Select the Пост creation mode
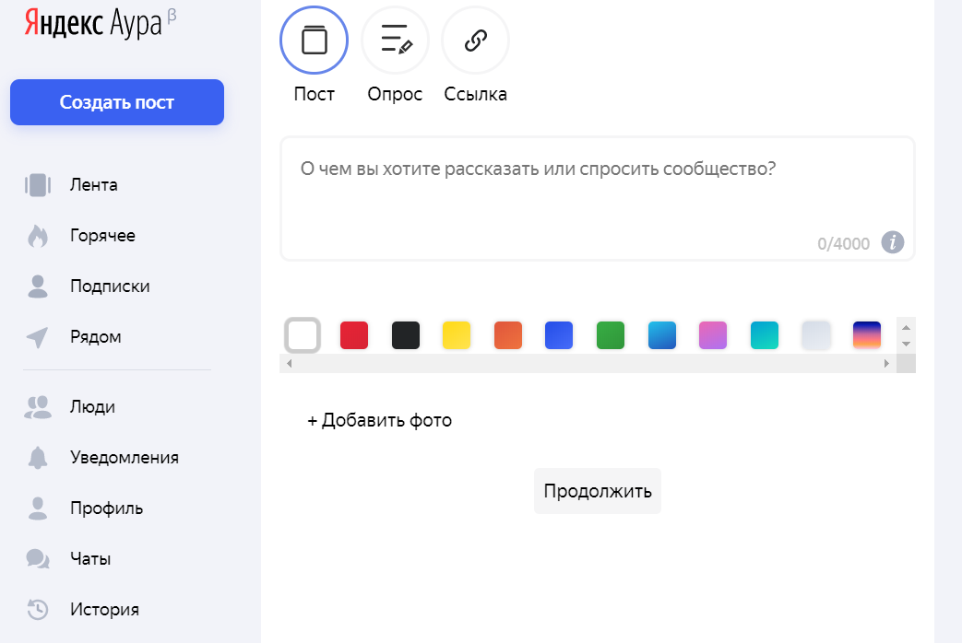 (314, 40)
